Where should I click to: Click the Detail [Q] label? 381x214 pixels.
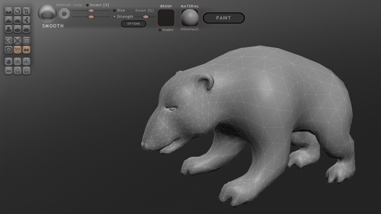tap(144, 10)
